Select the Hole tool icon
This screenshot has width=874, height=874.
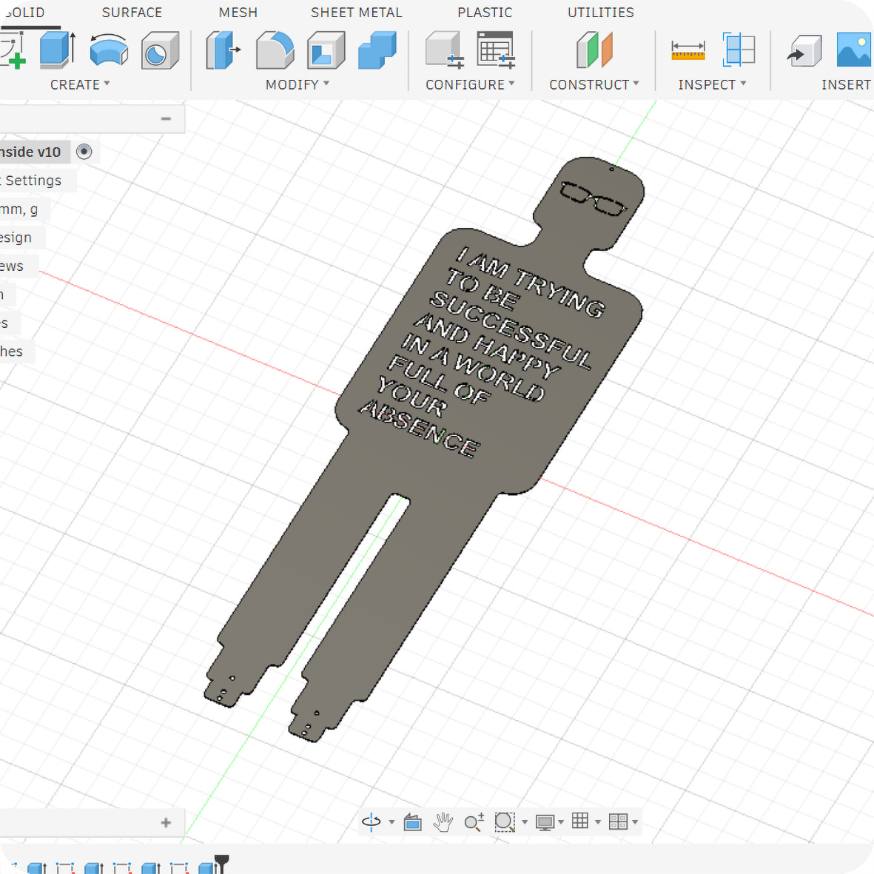pyautogui.click(x=160, y=51)
